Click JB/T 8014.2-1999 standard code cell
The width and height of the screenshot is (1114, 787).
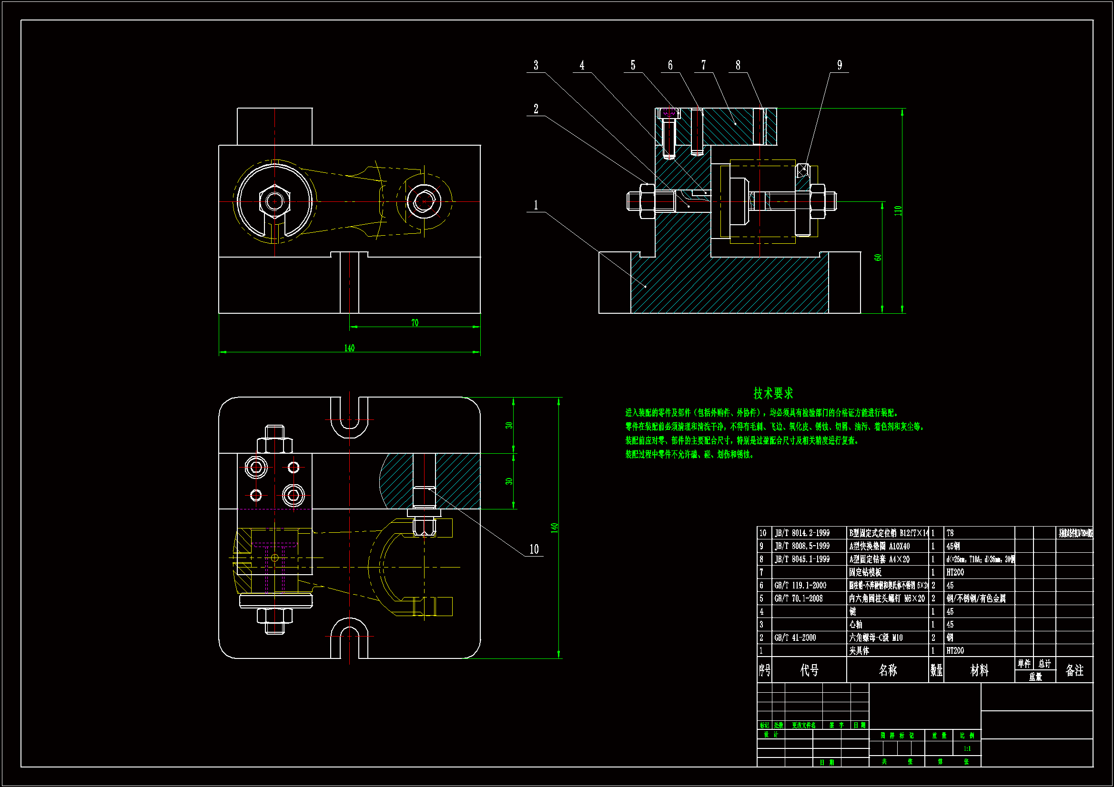(x=802, y=533)
